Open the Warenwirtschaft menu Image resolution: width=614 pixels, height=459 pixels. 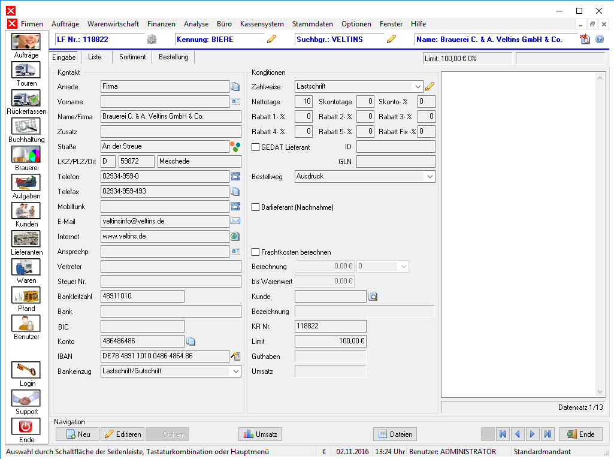click(x=113, y=24)
